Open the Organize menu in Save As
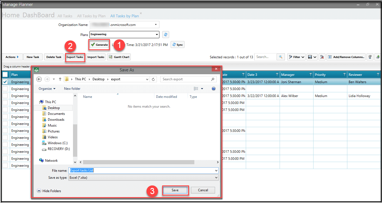This screenshot has width=382, height=203. point(47,89)
